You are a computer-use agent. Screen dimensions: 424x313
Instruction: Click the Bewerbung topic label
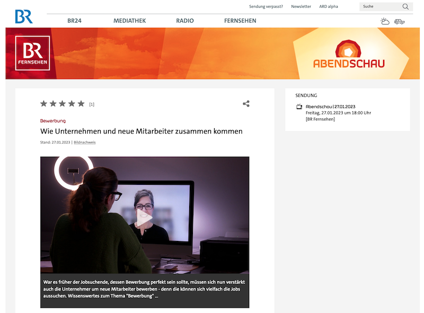pyautogui.click(x=53, y=121)
